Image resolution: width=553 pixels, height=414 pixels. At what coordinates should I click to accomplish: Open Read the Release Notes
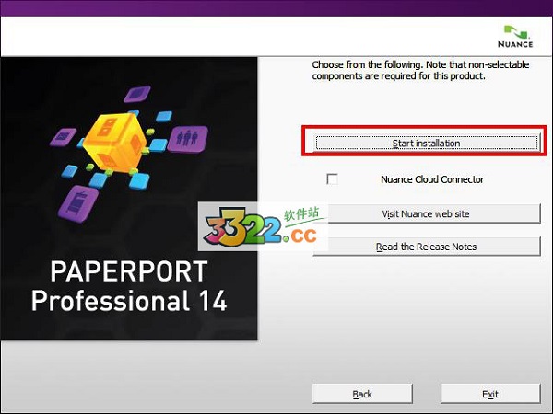point(427,247)
